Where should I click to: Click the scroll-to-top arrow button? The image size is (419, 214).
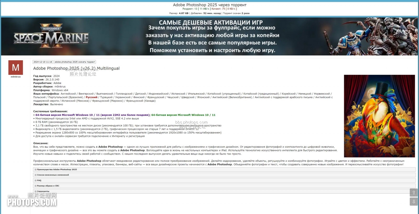coord(414,193)
